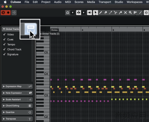Select the Object Selection arrow tool
Viewport: 149px width, 122px height.
[95, 12]
